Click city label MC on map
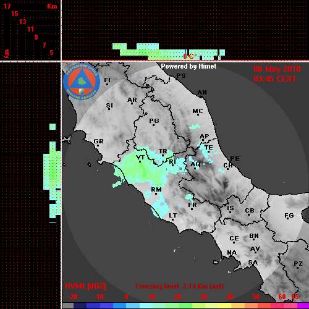The height and width of the screenshot is (309, 309). 198,111
